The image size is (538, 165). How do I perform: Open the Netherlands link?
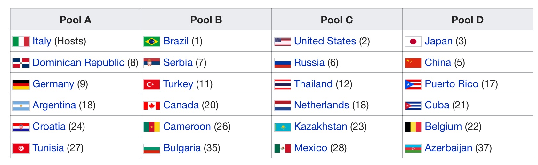click(x=322, y=105)
